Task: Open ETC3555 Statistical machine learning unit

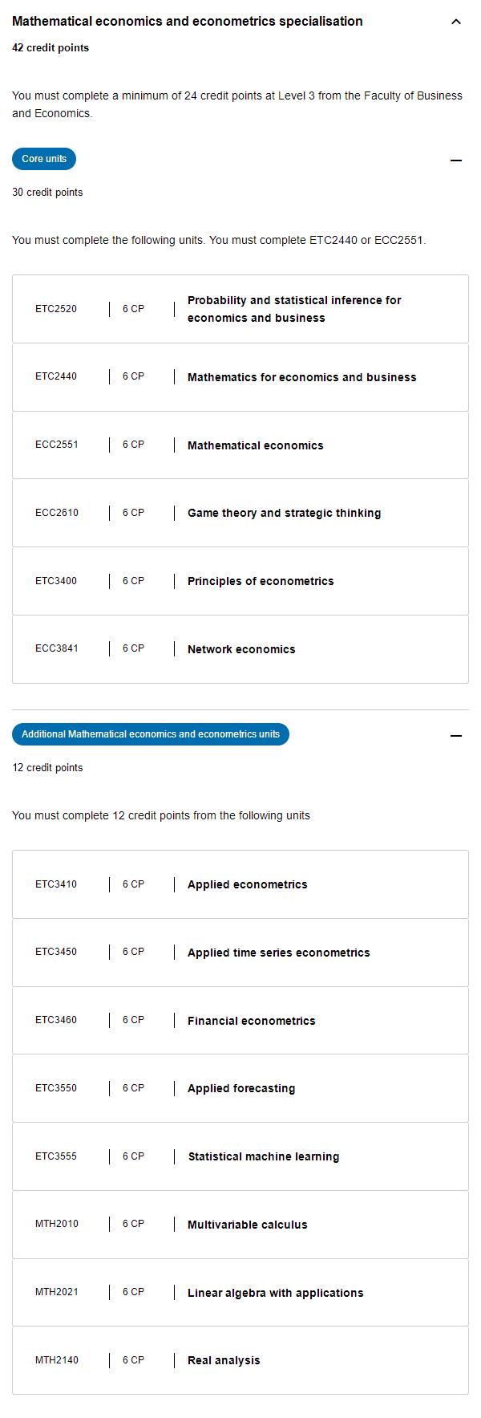Action: coord(240,1156)
